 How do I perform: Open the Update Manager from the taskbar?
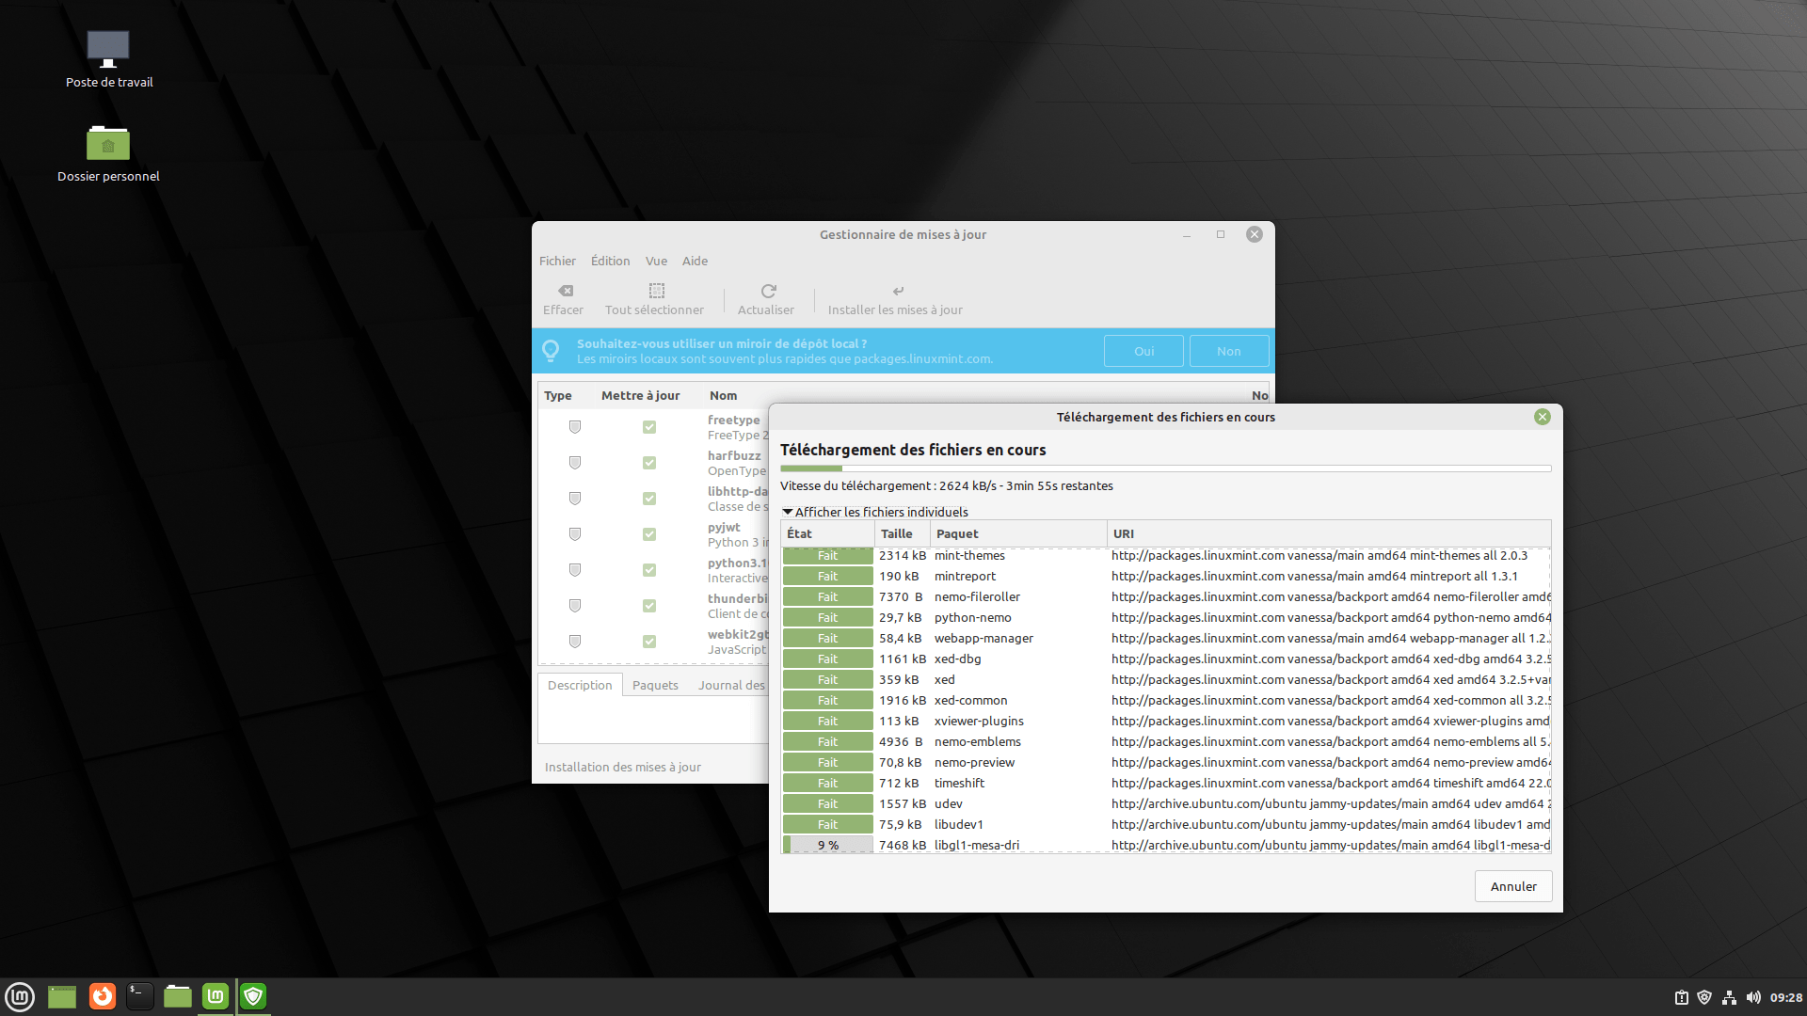[x=252, y=996]
